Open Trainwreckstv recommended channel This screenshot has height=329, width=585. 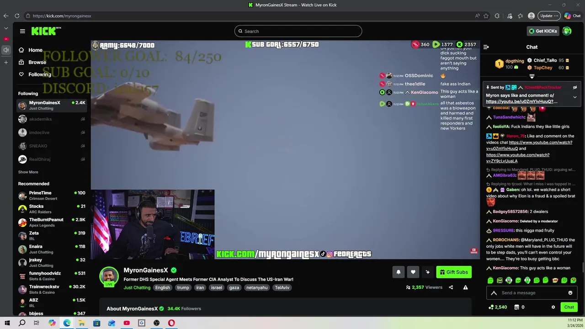pyautogui.click(x=52, y=289)
